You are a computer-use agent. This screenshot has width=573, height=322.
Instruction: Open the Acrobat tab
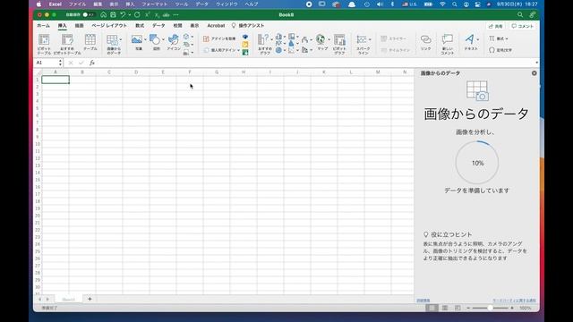[216, 26]
